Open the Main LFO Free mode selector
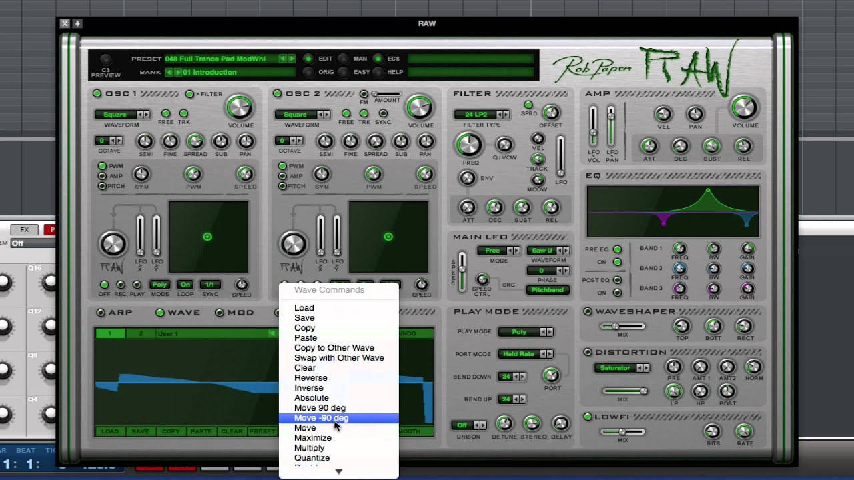This screenshot has width=854, height=480. (498, 251)
